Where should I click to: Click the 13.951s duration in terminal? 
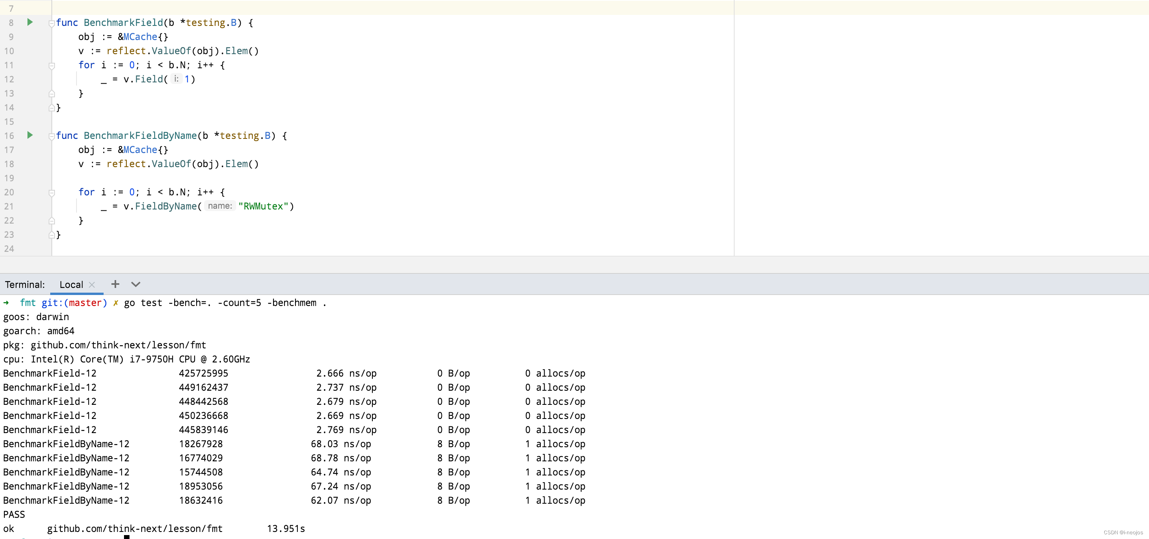(x=286, y=529)
